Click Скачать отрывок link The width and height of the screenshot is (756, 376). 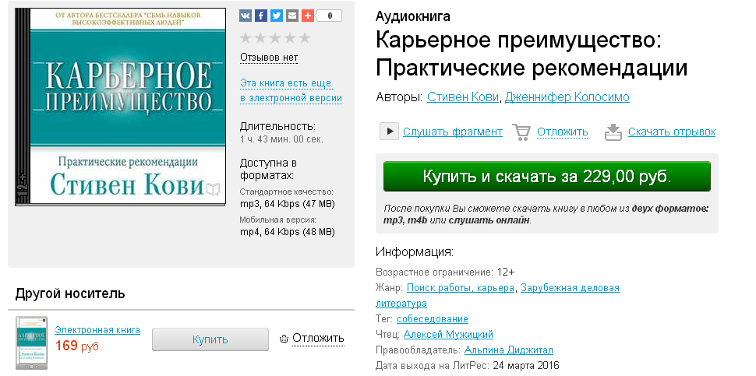pyautogui.click(x=672, y=132)
